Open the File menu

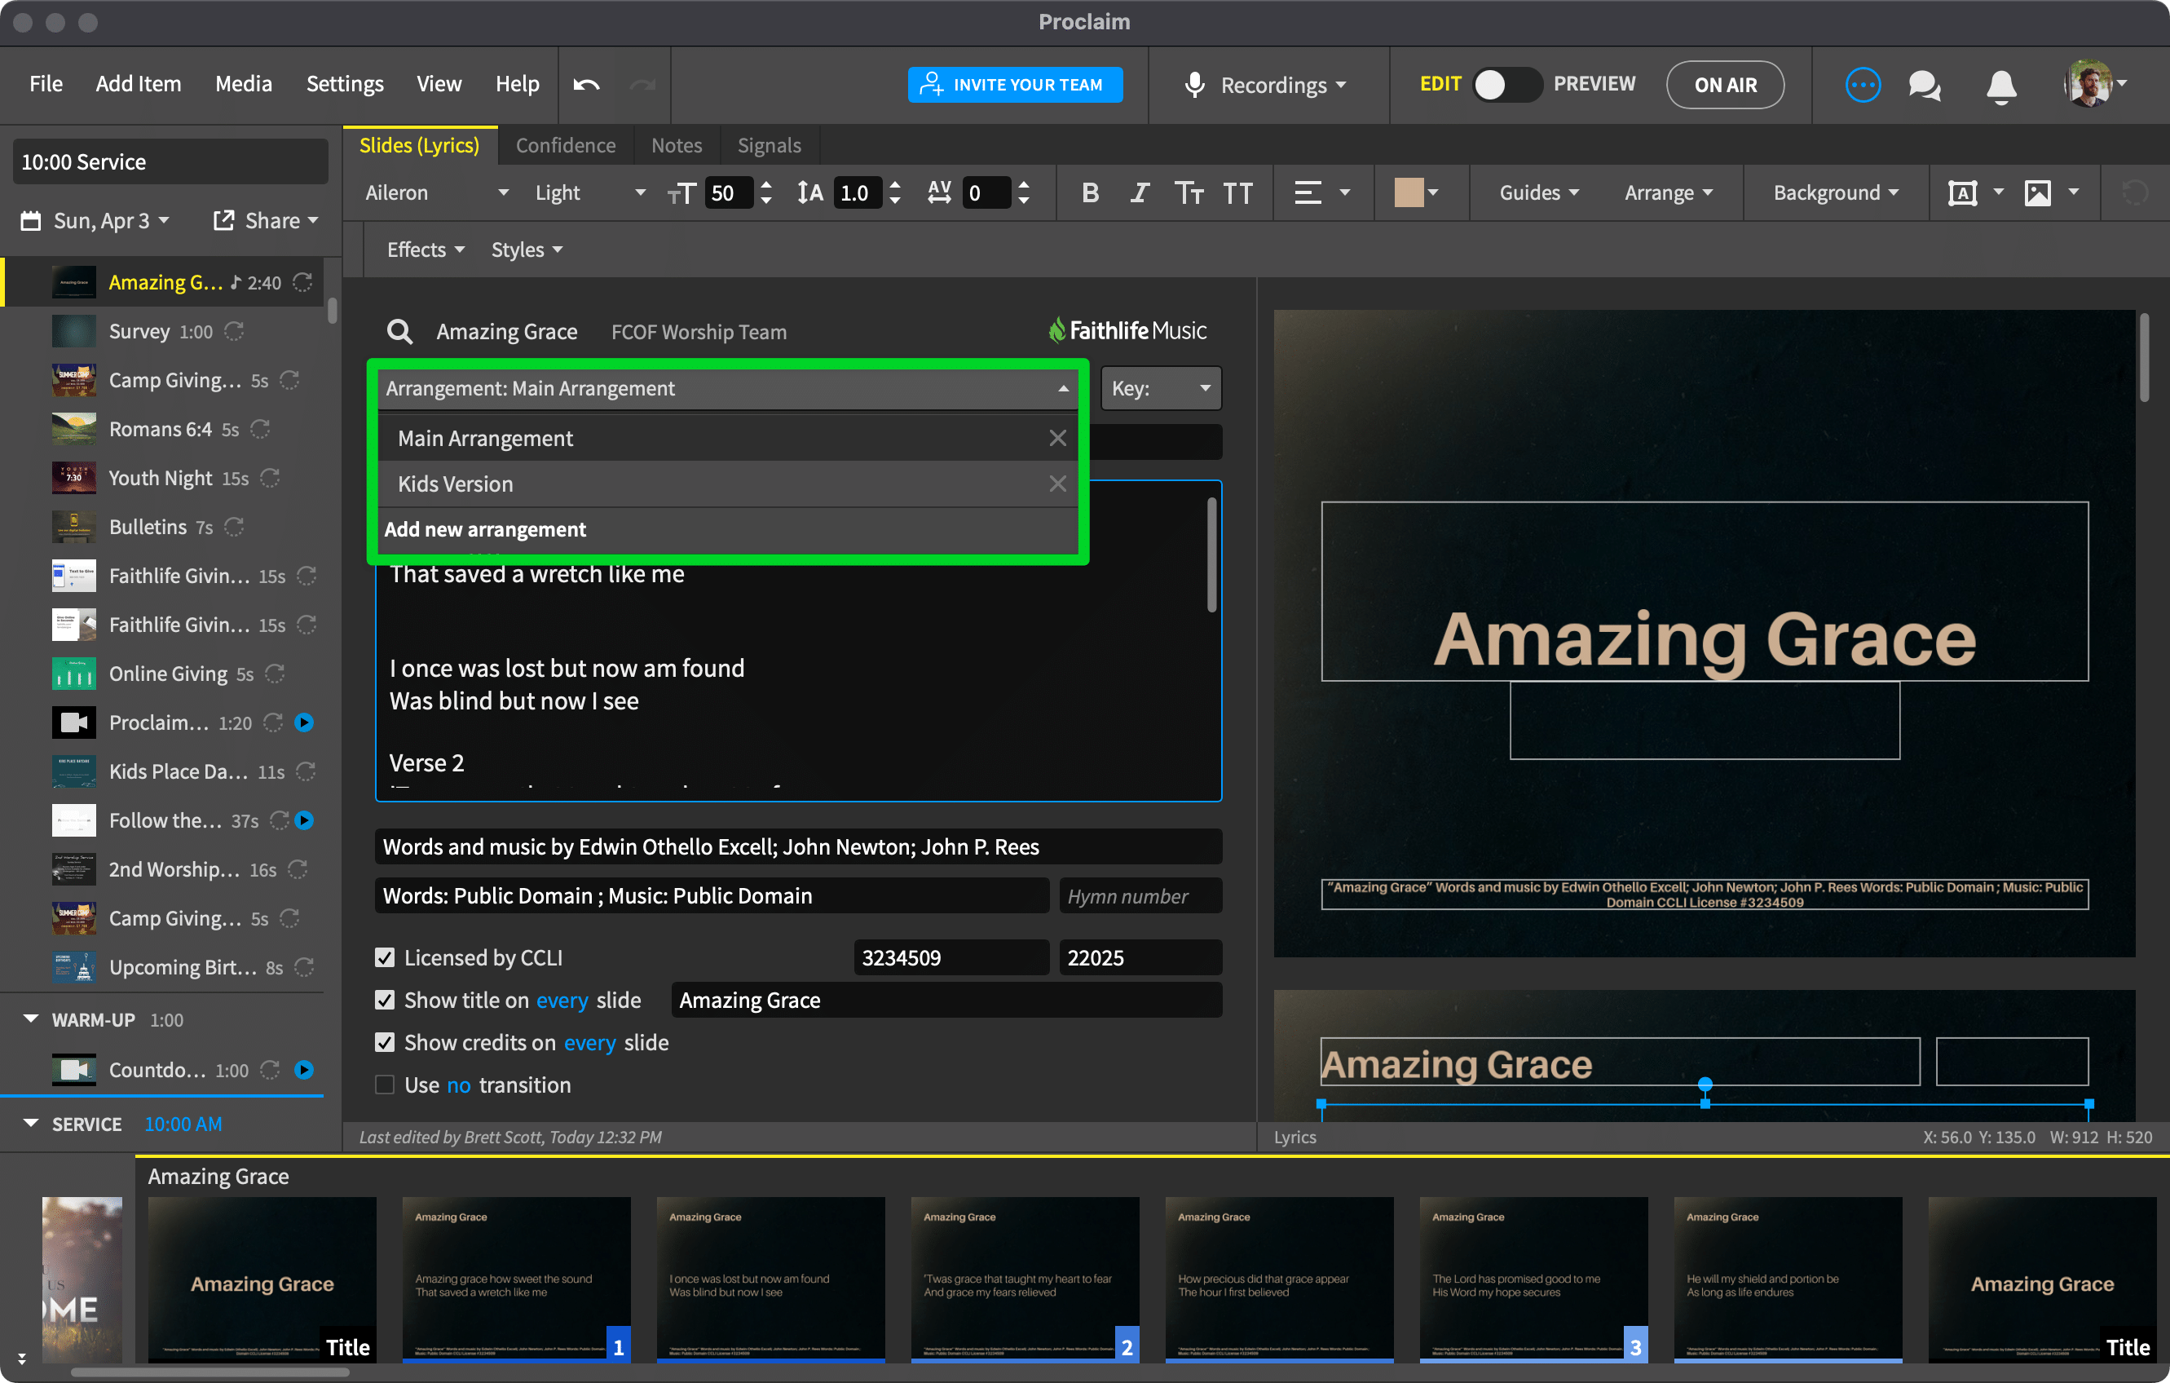pos(46,84)
